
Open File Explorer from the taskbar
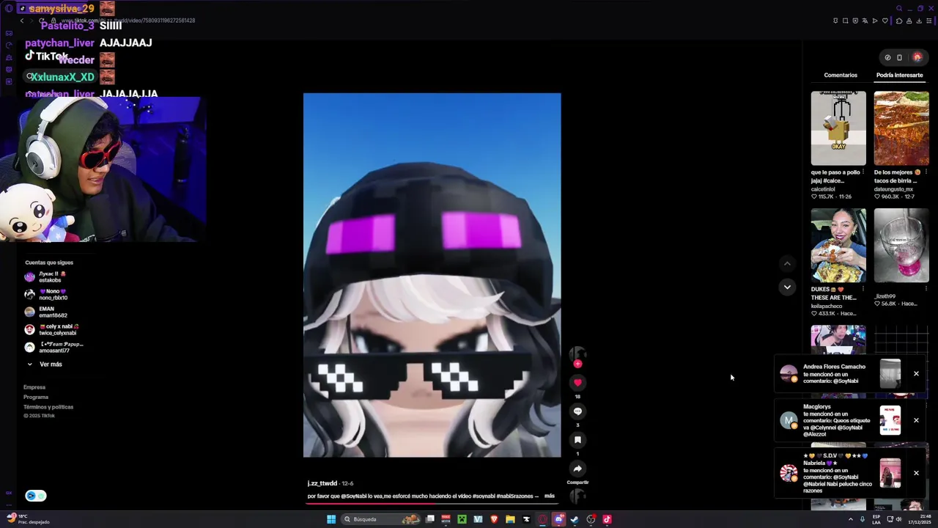click(x=510, y=519)
